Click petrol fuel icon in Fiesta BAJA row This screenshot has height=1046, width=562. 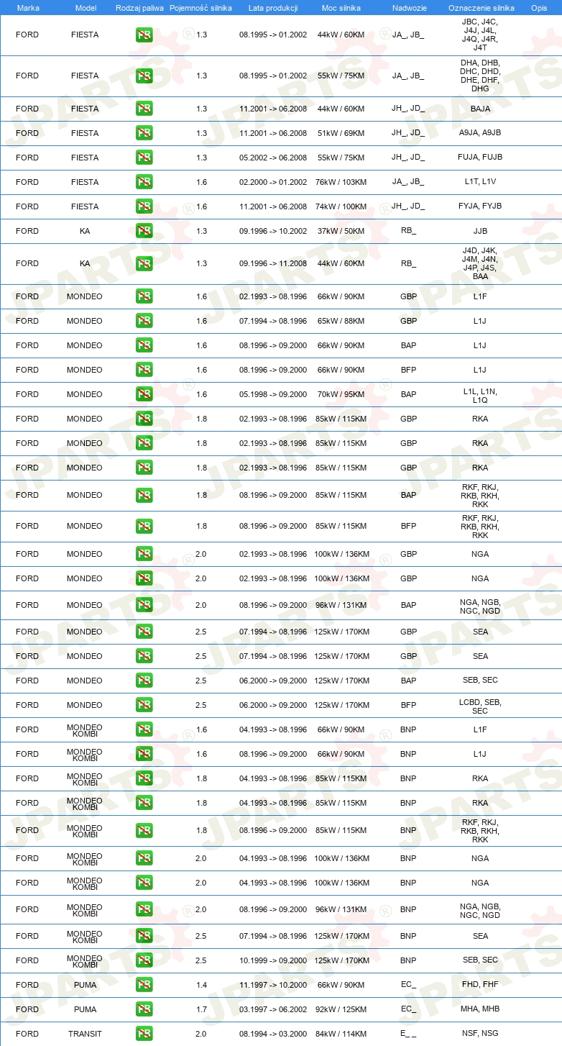click(144, 109)
